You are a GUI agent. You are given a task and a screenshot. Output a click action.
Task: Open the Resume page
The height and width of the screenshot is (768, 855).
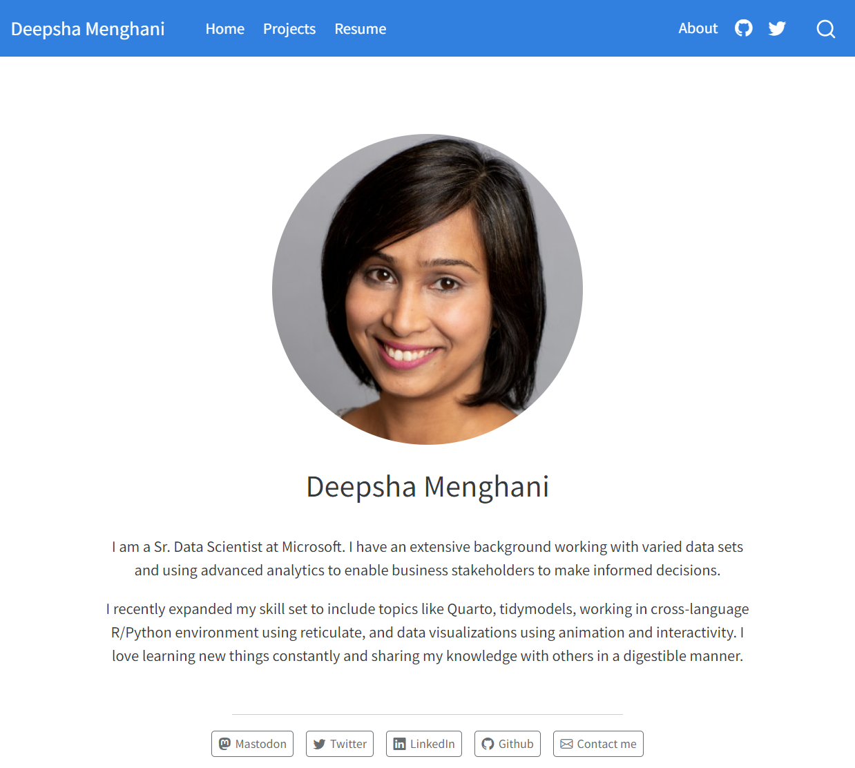361,29
